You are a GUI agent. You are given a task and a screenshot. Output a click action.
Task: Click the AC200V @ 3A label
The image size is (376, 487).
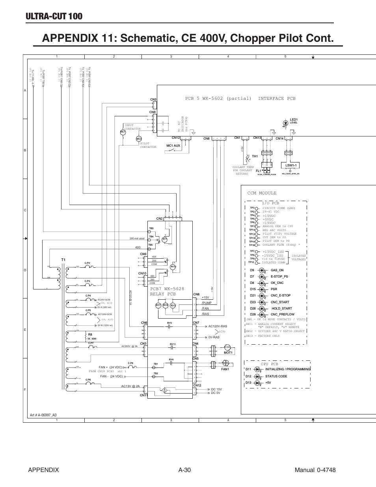coord(130,346)
